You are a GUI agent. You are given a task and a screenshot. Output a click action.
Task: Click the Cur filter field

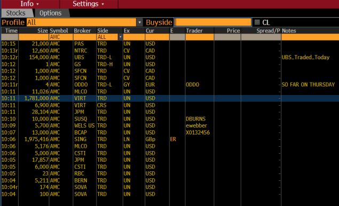tap(157, 37)
